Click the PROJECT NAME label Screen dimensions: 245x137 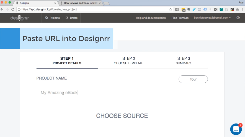coord(51,78)
